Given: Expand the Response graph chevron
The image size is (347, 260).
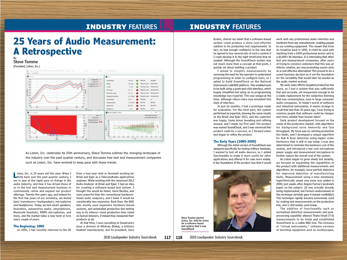Looking at the screenshot, I should 86,109.
